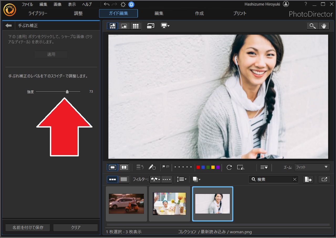The width and height of the screenshot is (336, 238).
Task: Select the hand pan tool
Action: point(324,26)
